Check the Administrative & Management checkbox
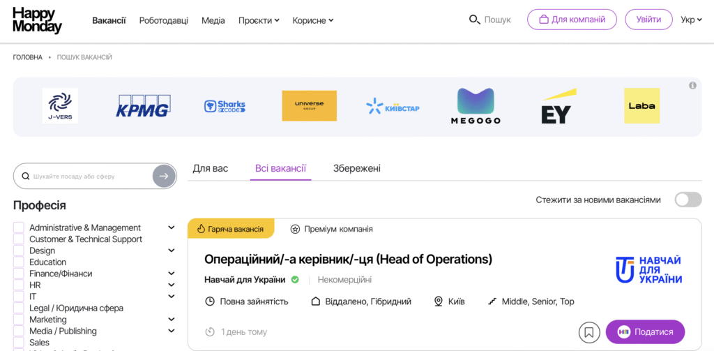This screenshot has width=714, height=351. tap(19, 227)
